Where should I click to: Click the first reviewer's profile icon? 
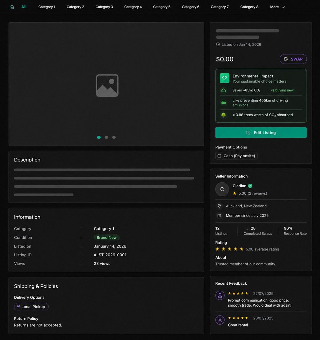[220, 295]
